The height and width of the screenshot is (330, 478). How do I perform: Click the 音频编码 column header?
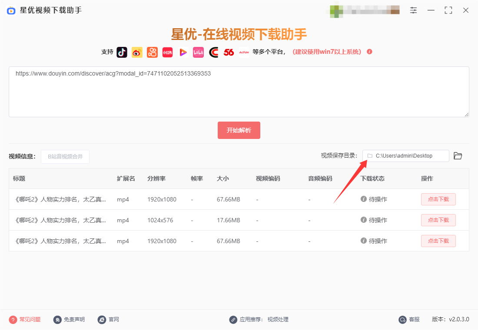[320, 178]
